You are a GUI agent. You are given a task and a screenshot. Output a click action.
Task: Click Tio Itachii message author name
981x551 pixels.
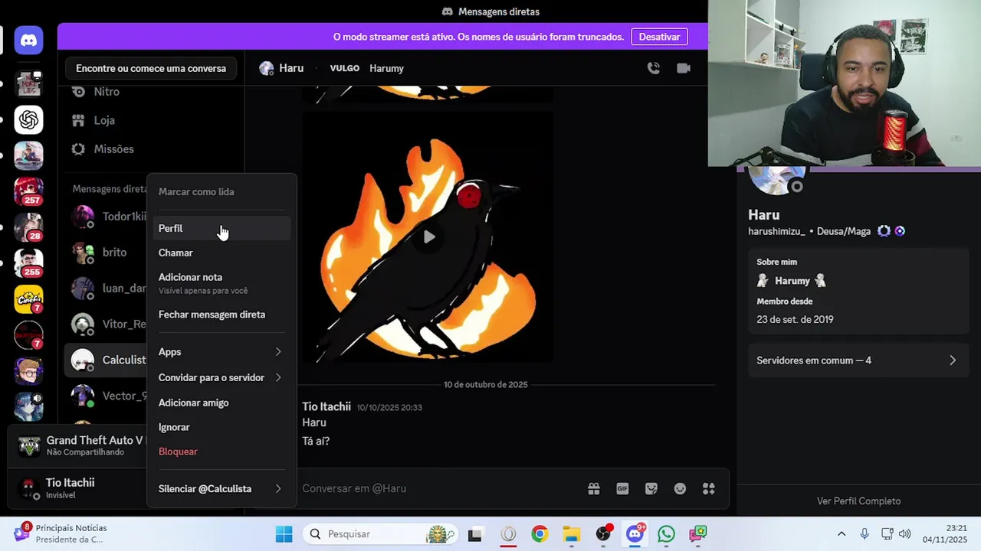click(326, 406)
